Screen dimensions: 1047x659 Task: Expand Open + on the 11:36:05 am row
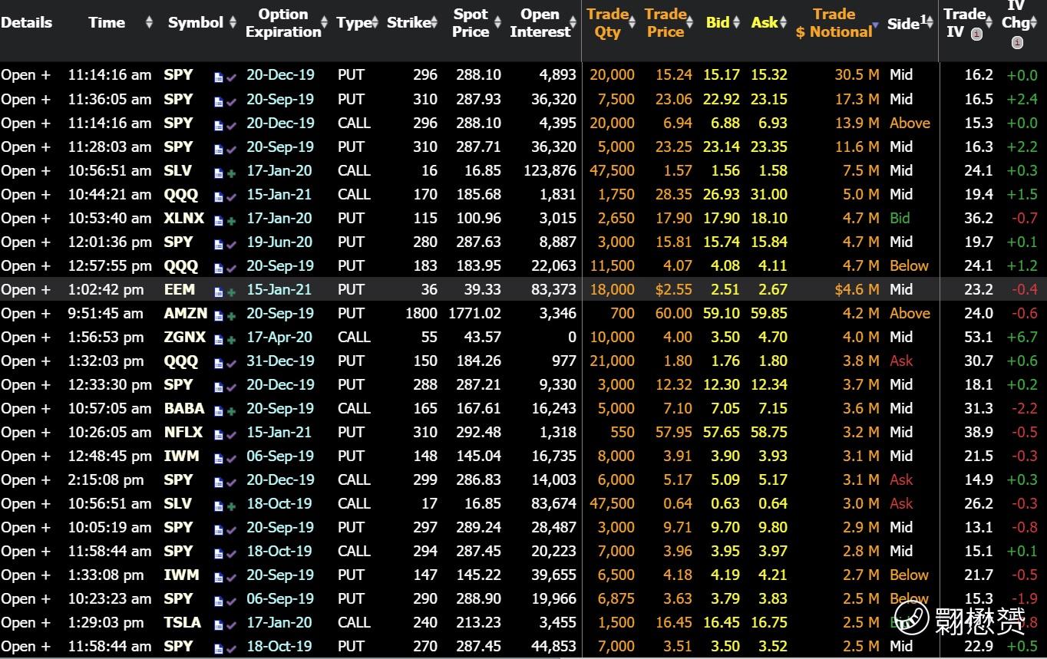point(25,99)
